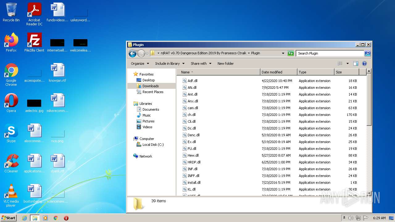This screenshot has height=222, width=395.
Task: Show the preview pane icon
Action: coord(356,64)
